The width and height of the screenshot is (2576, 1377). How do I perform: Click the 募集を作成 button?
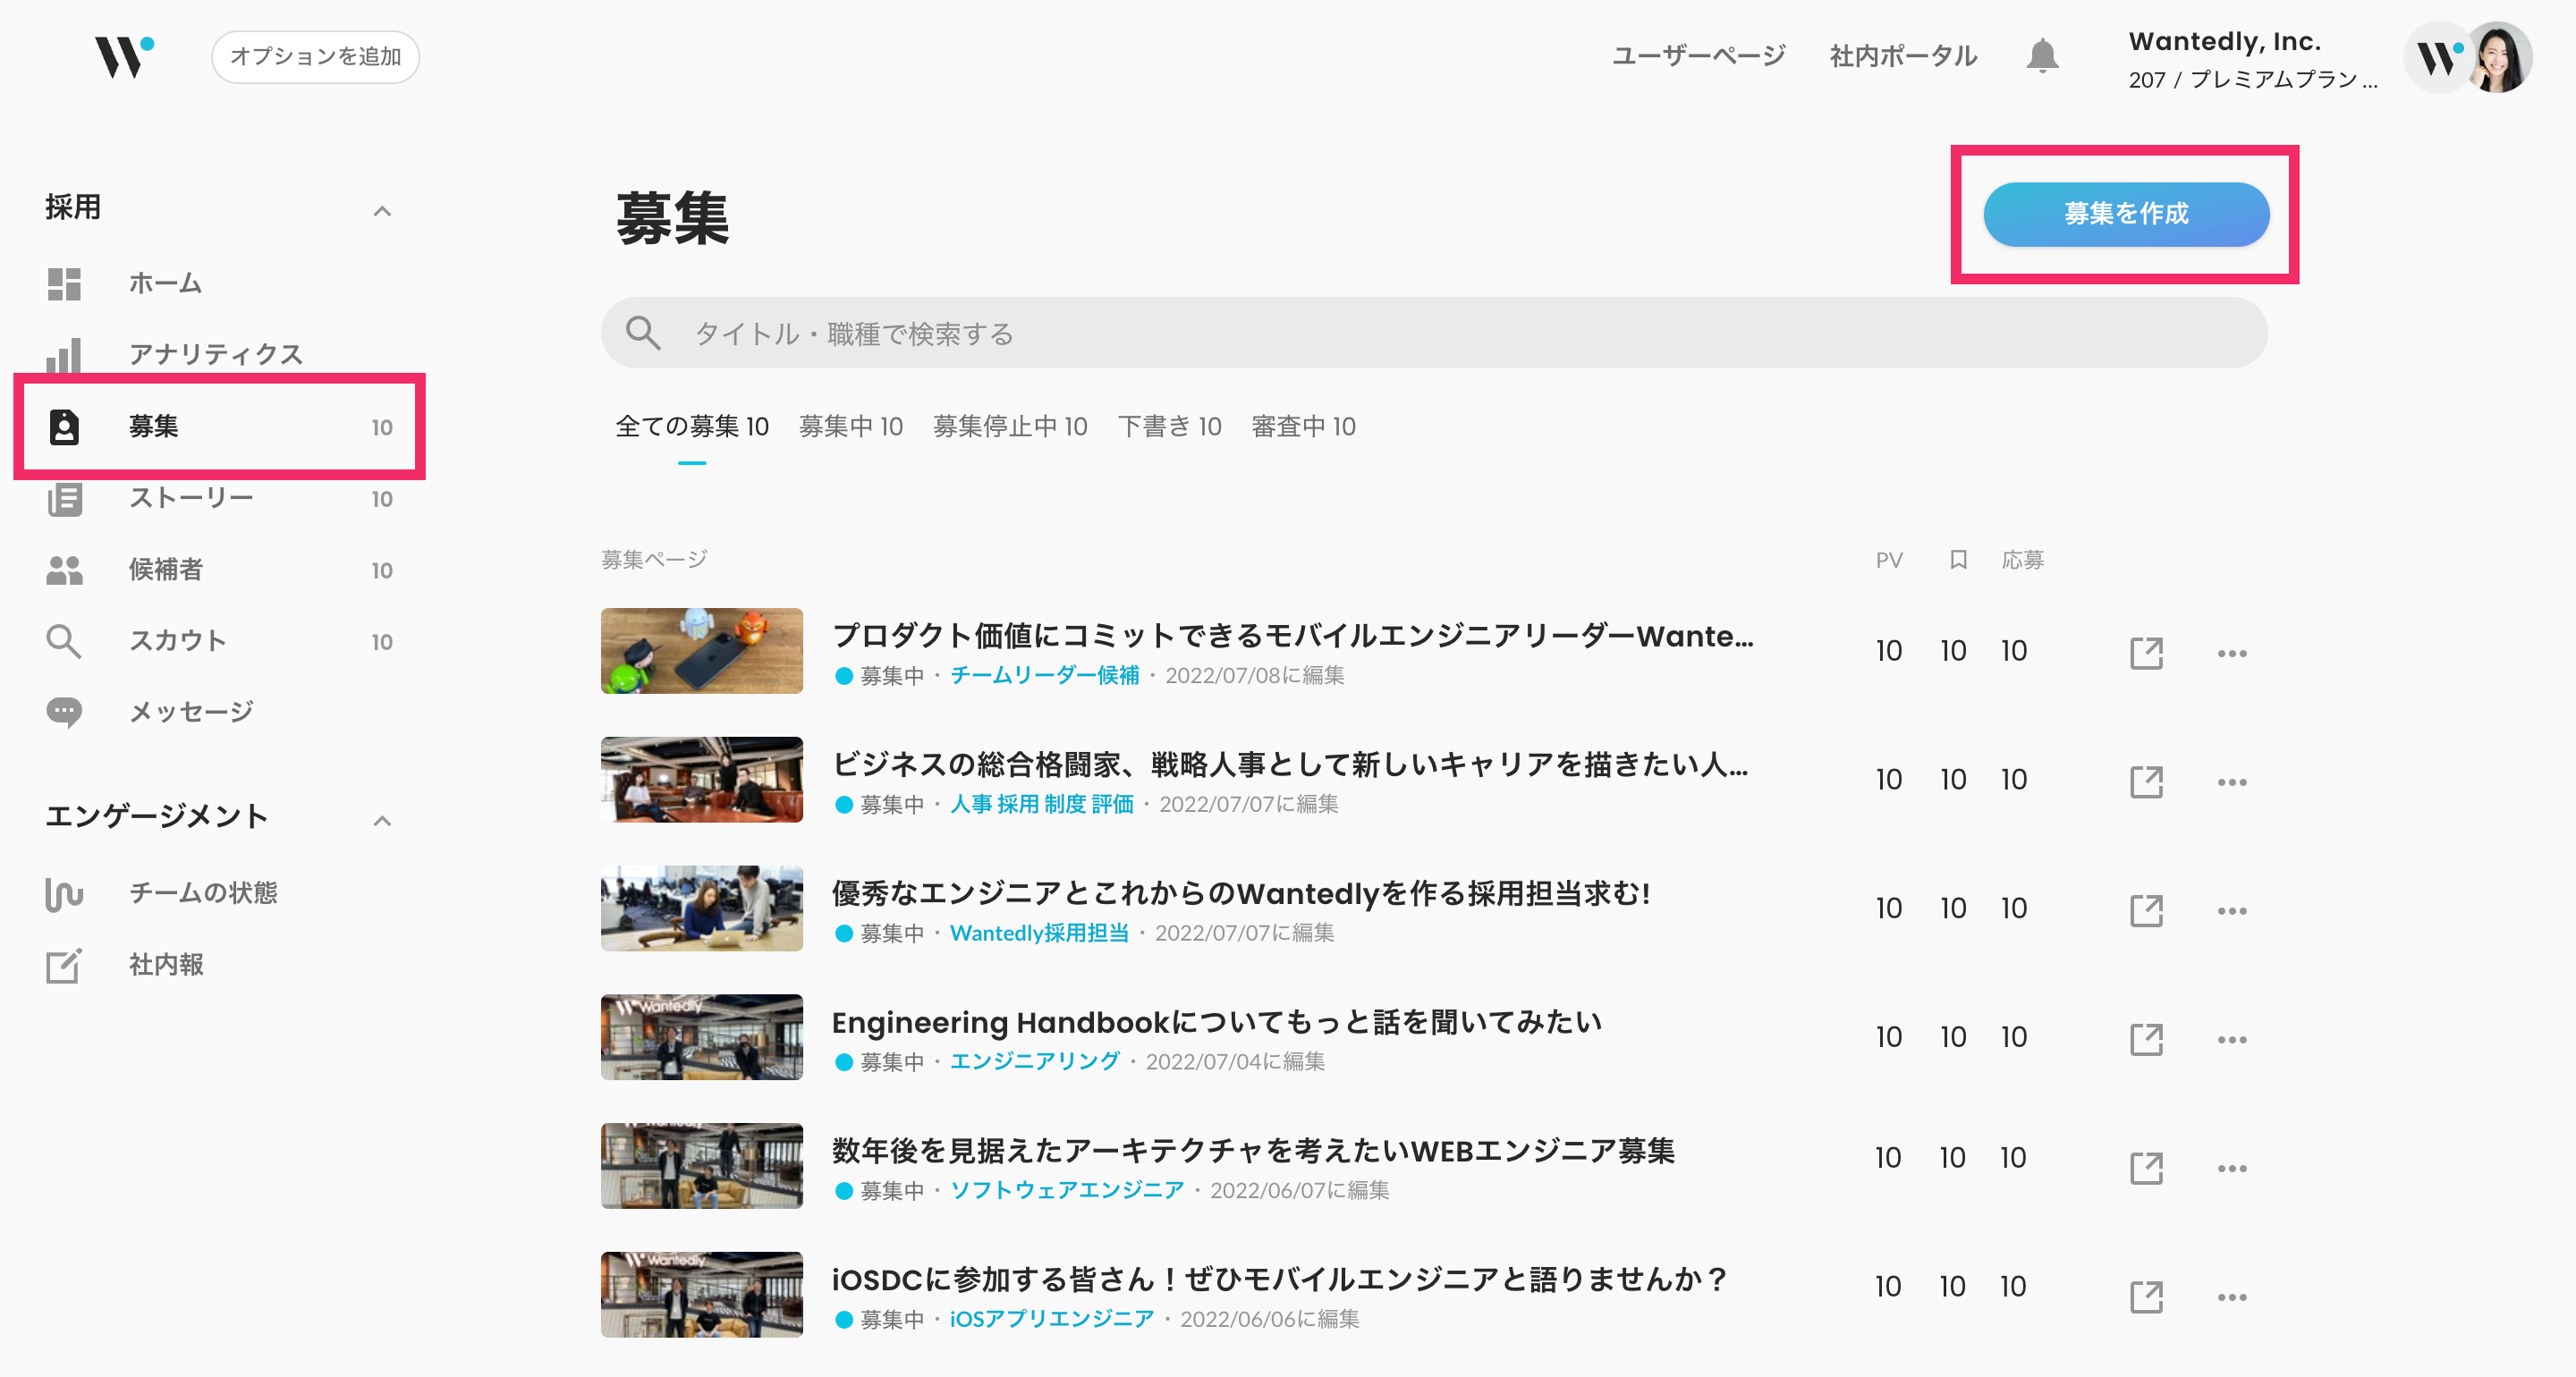(x=2126, y=214)
